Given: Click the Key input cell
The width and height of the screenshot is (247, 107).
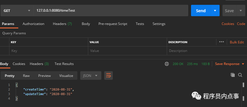Looking at the screenshot, I should tap(49, 51).
